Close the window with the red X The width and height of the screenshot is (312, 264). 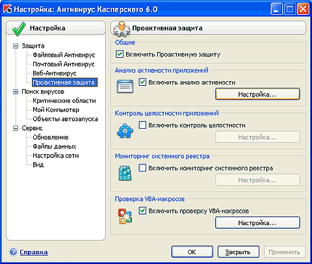click(303, 9)
